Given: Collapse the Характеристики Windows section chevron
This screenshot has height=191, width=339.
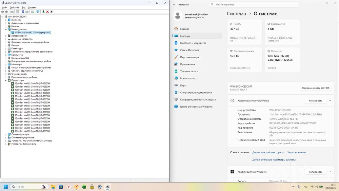Looking at the screenshot, I should coord(330,172).
